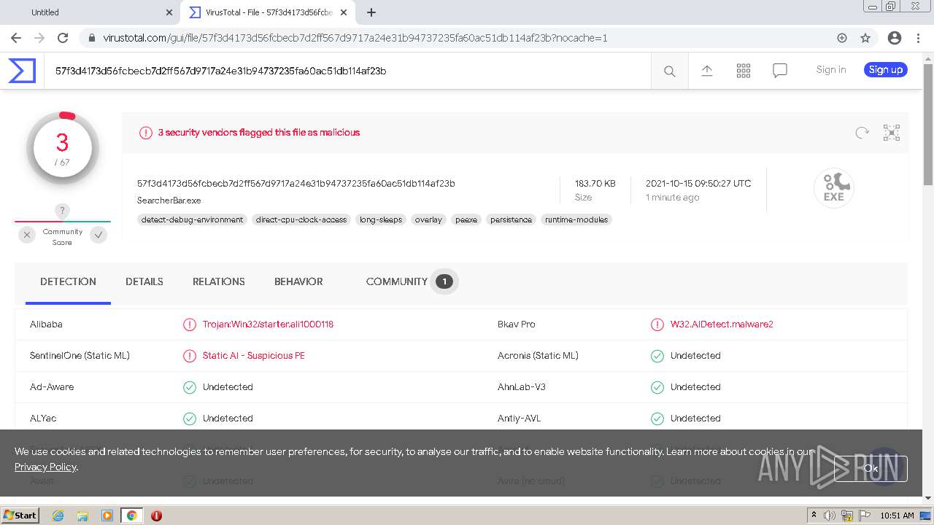Open the Privacy Policy link
Image resolution: width=934 pixels, height=525 pixels.
click(x=45, y=467)
